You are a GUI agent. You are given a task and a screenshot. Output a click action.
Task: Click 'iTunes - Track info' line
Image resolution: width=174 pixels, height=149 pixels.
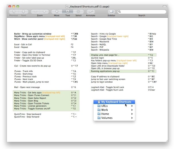23,71
